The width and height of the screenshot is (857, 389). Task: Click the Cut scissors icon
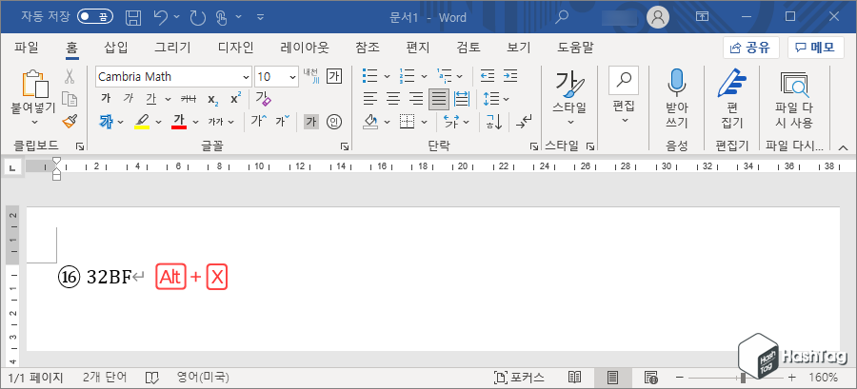coord(69,76)
